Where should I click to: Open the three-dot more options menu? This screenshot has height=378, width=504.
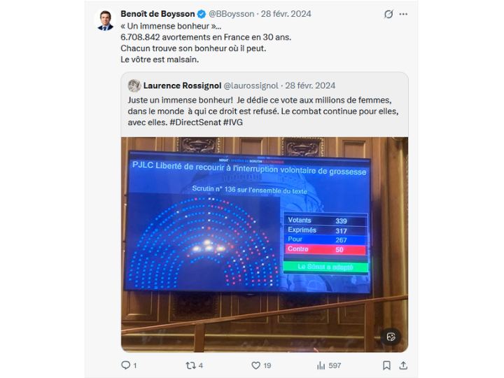coord(403,14)
